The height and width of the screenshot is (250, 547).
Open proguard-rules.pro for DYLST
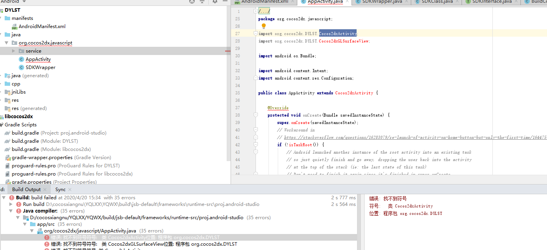tap(66, 166)
